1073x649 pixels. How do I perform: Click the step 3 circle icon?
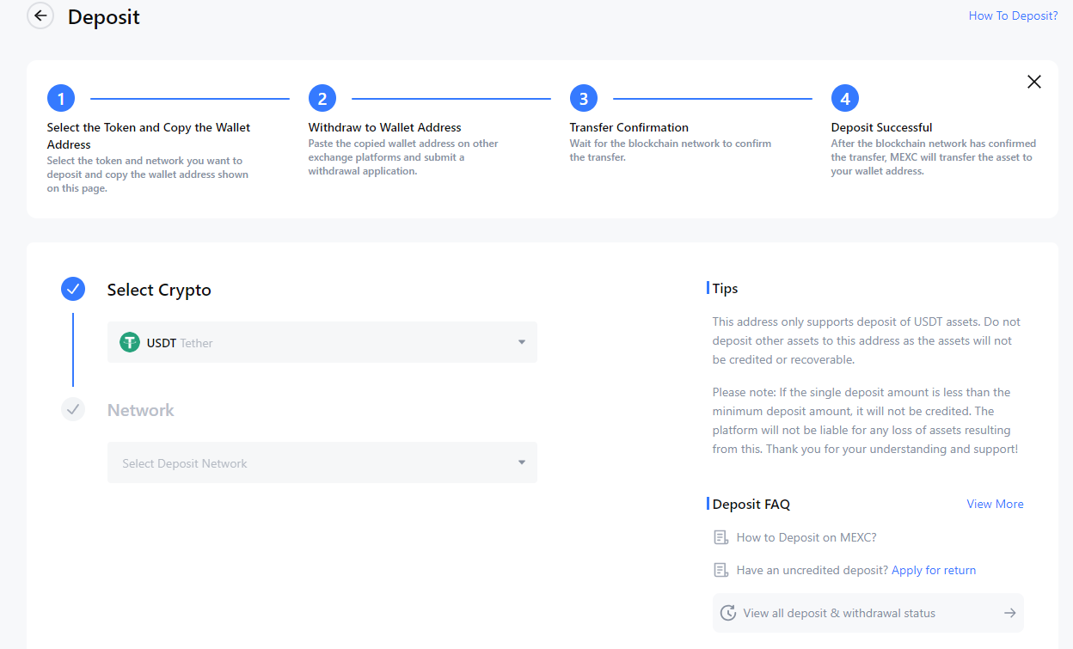(x=584, y=99)
